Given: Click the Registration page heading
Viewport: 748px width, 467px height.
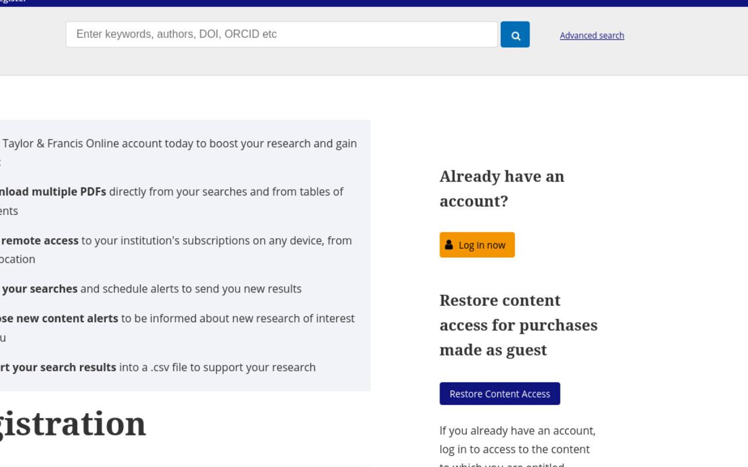Looking at the screenshot, I should point(73,424).
